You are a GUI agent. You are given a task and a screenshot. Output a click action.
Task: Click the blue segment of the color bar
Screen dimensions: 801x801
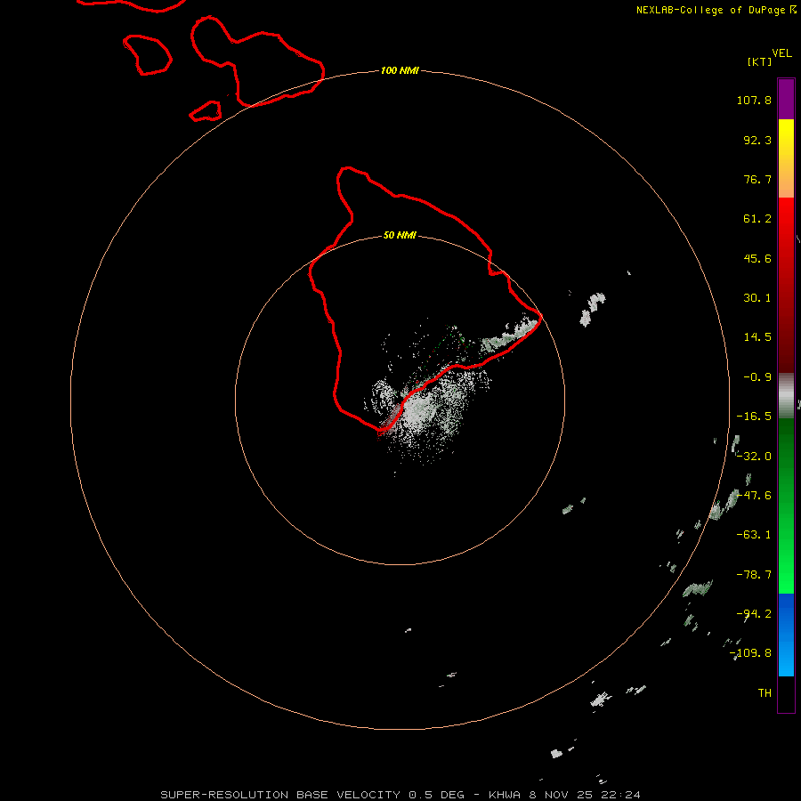coord(786,635)
